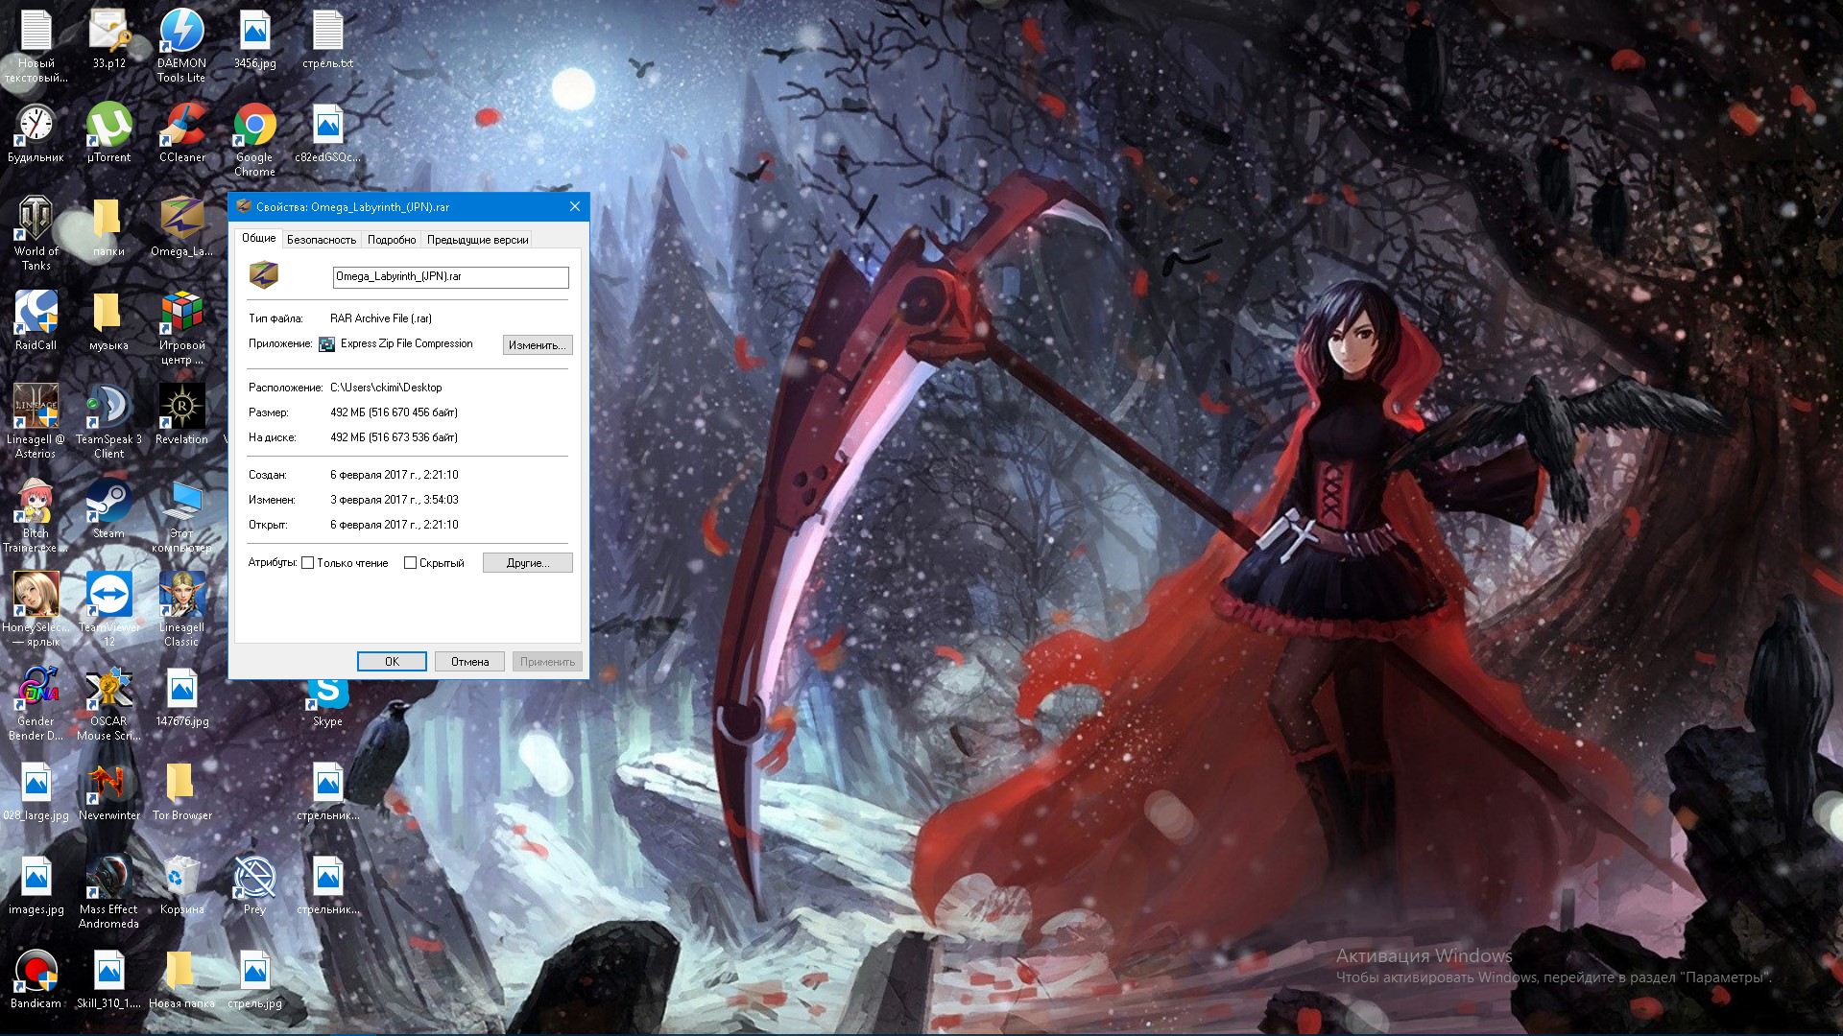The width and height of the screenshot is (1843, 1036).
Task: Toggle the Только чтение checkbox
Action: click(x=307, y=563)
